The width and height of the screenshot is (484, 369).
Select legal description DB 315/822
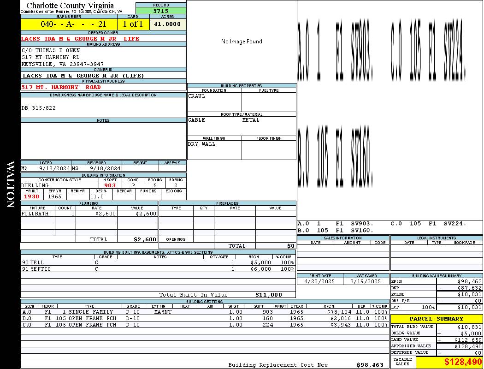(x=39, y=108)
